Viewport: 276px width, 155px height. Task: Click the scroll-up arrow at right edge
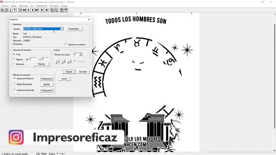[274, 14]
